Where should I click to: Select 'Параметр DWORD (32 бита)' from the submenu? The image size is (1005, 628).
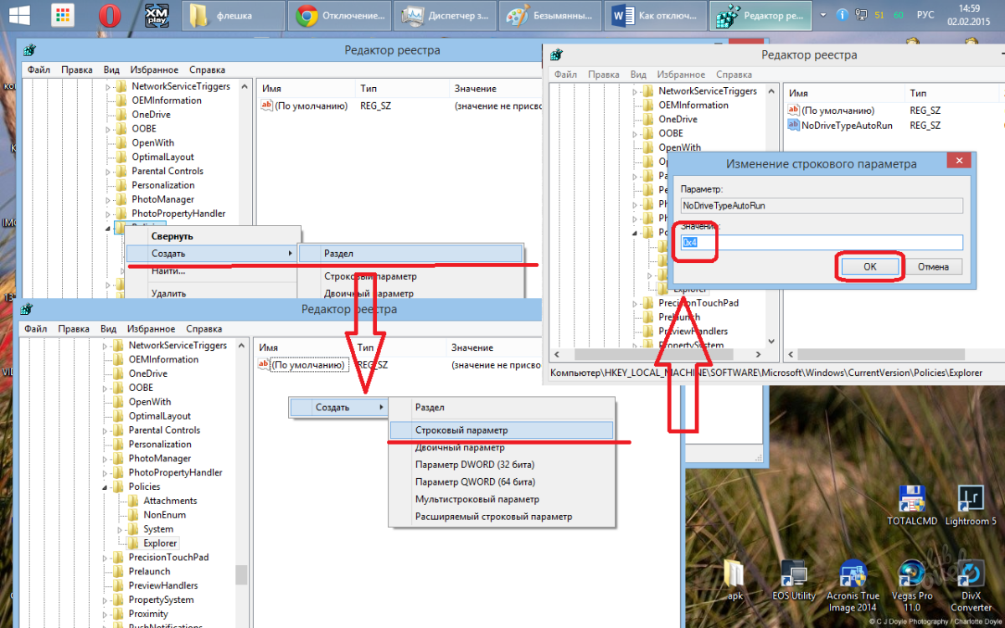tap(474, 465)
